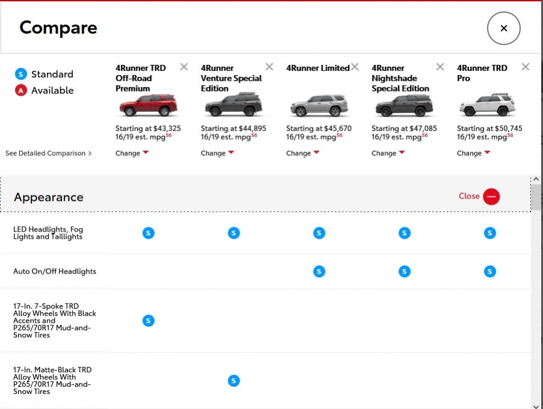Click Matte-Black TRD Alloy Wheels standard icon
Viewport: 543px width, 409px height.
(234, 381)
